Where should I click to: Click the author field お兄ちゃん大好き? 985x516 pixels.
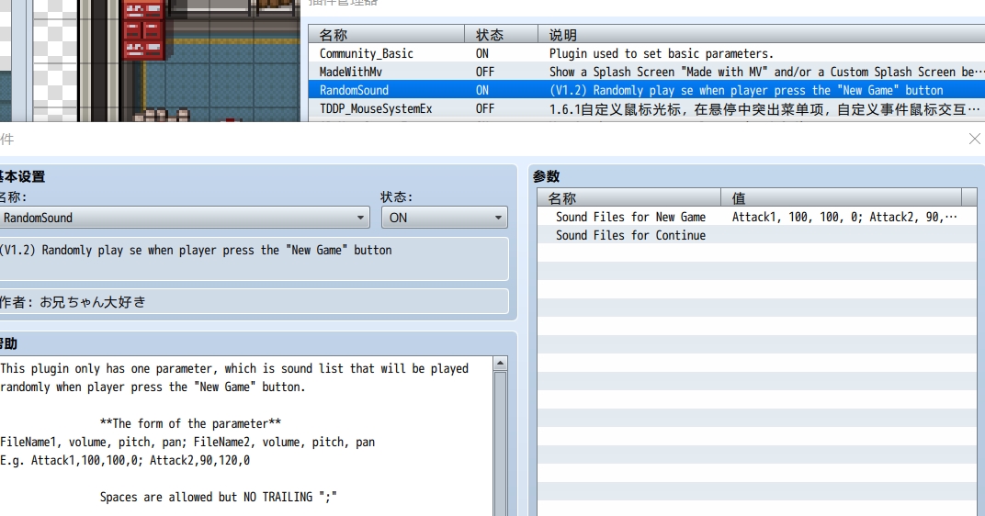click(x=254, y=301)
